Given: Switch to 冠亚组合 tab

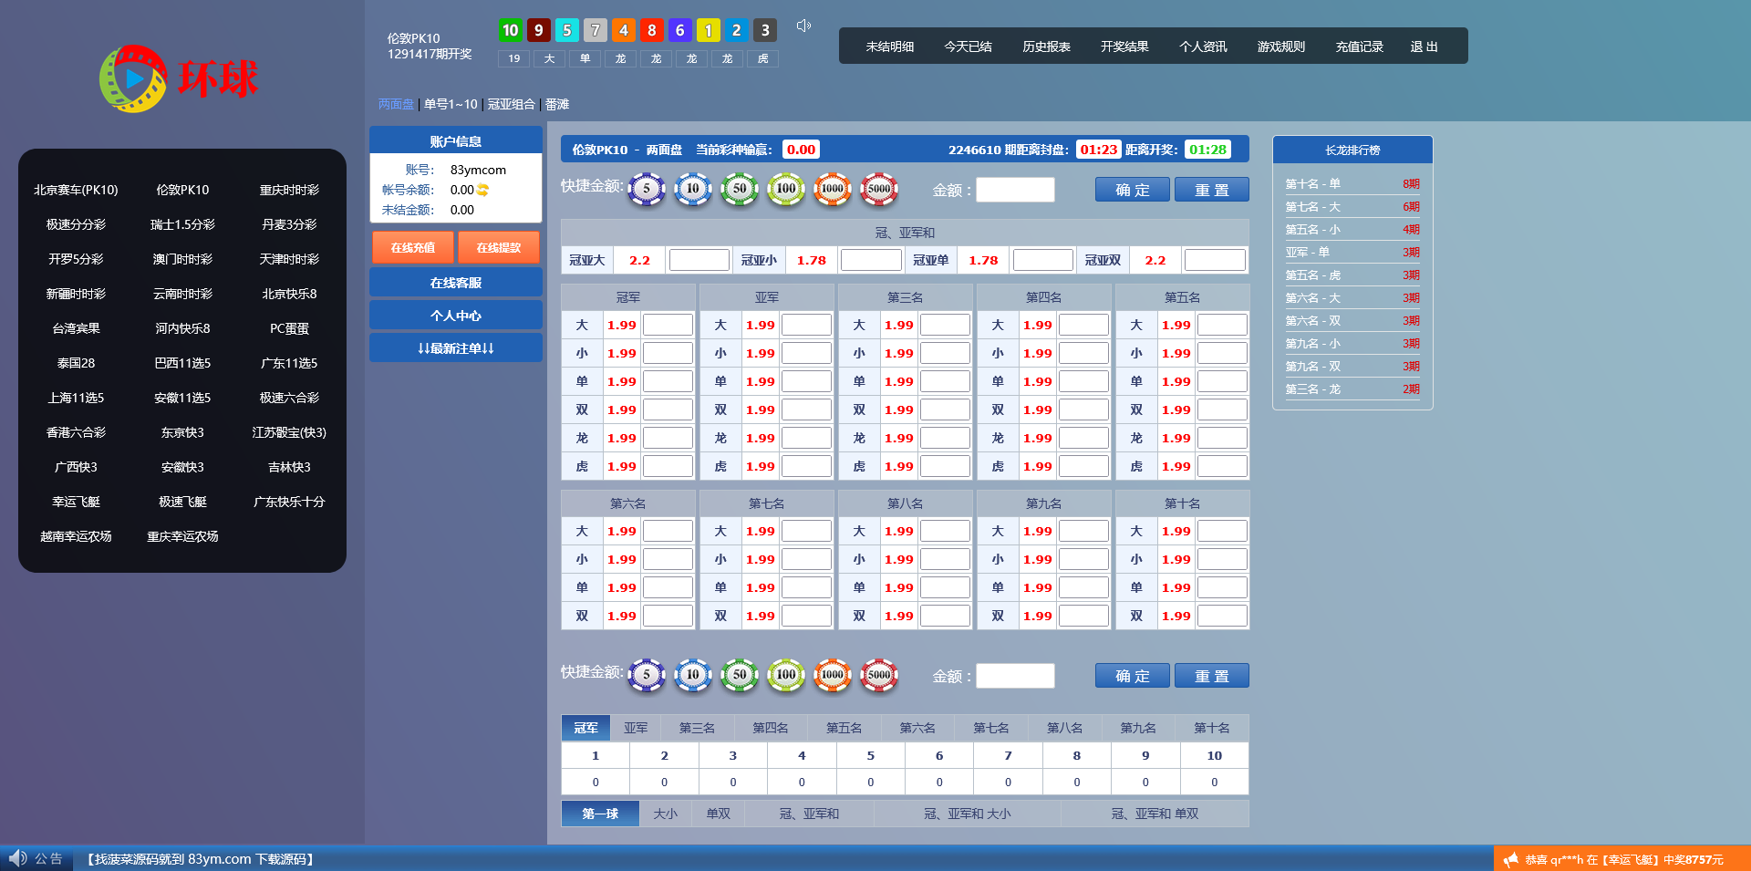Looking at the screenshot, I should (512, 104).
